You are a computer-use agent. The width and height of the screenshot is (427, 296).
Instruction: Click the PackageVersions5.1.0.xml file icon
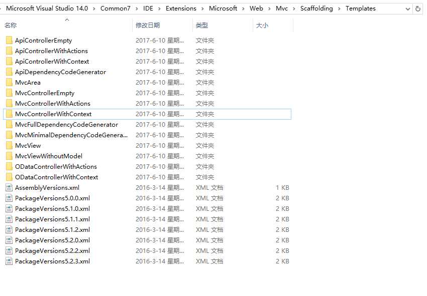(x=9, y=209)
